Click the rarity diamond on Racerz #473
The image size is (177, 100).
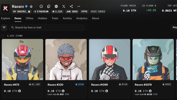(30, 84)
